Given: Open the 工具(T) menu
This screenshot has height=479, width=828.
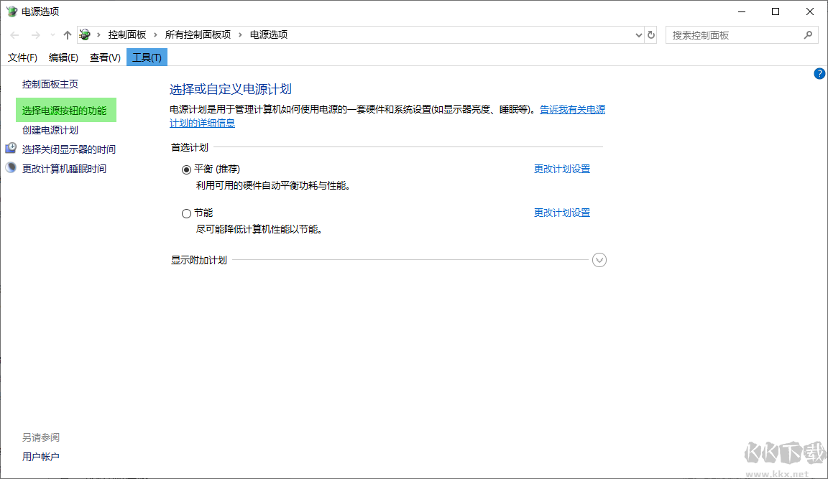Looking at the screenshot, I should pyautogui.click(x=146, y=57).
